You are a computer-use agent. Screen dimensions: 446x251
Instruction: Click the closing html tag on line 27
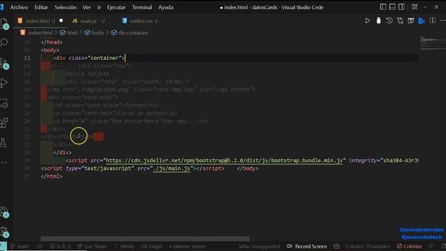click(52, 176)
